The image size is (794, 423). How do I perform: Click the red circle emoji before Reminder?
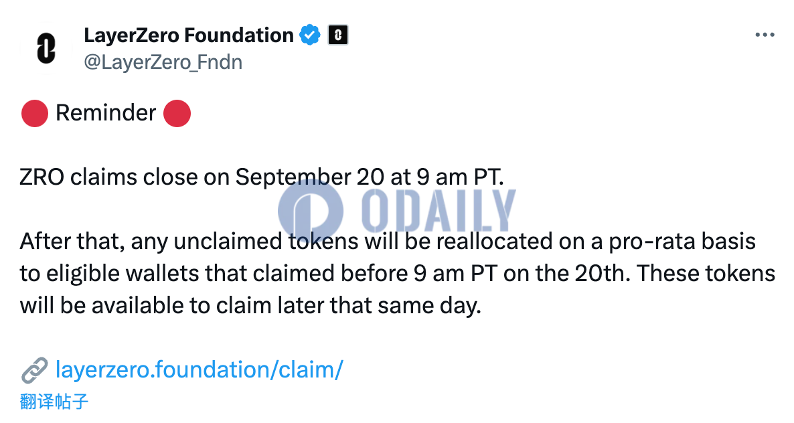coord(34,113)
